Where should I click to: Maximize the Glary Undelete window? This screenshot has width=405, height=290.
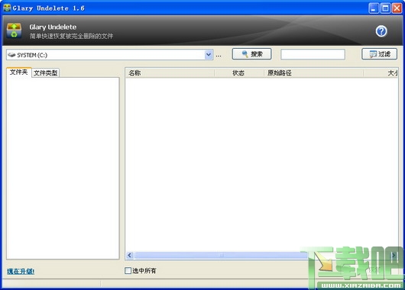(385, 8)
